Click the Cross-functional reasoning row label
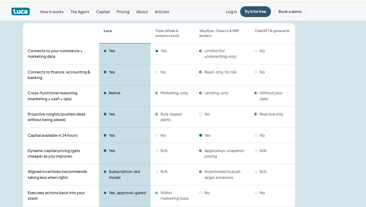 coord(52,96)
